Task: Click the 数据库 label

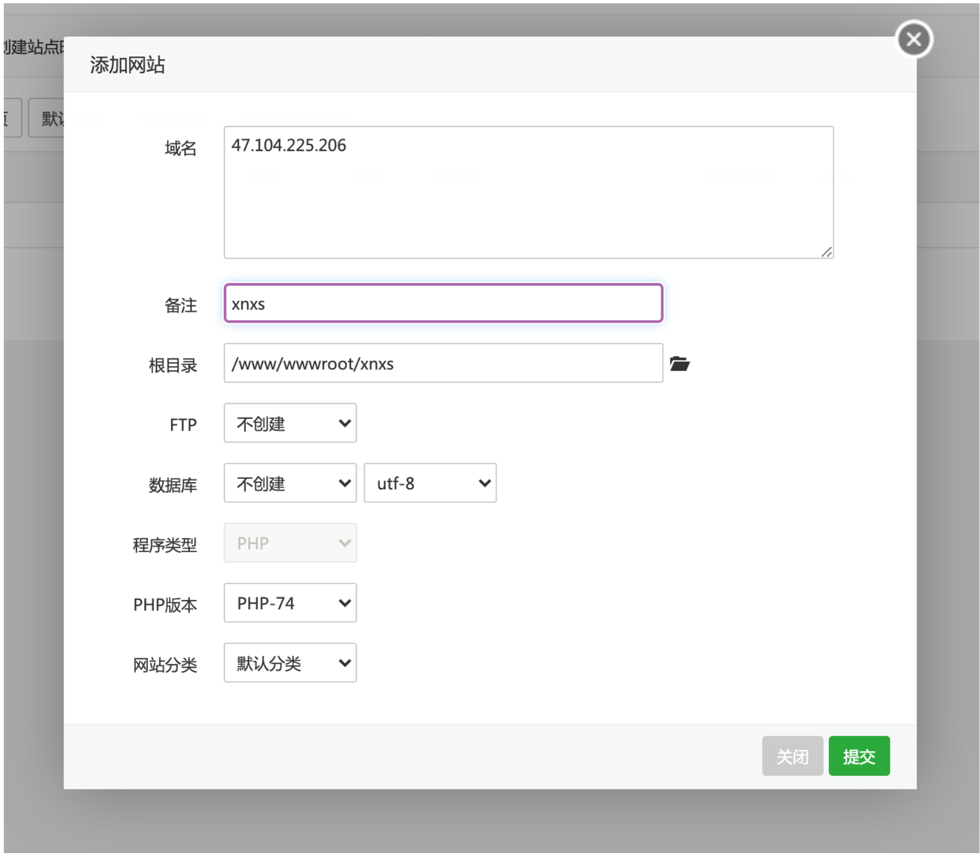Action: coord(173,485)
